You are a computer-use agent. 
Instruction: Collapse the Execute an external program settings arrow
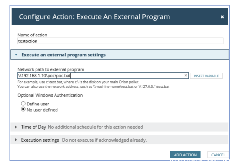point(16,55)
